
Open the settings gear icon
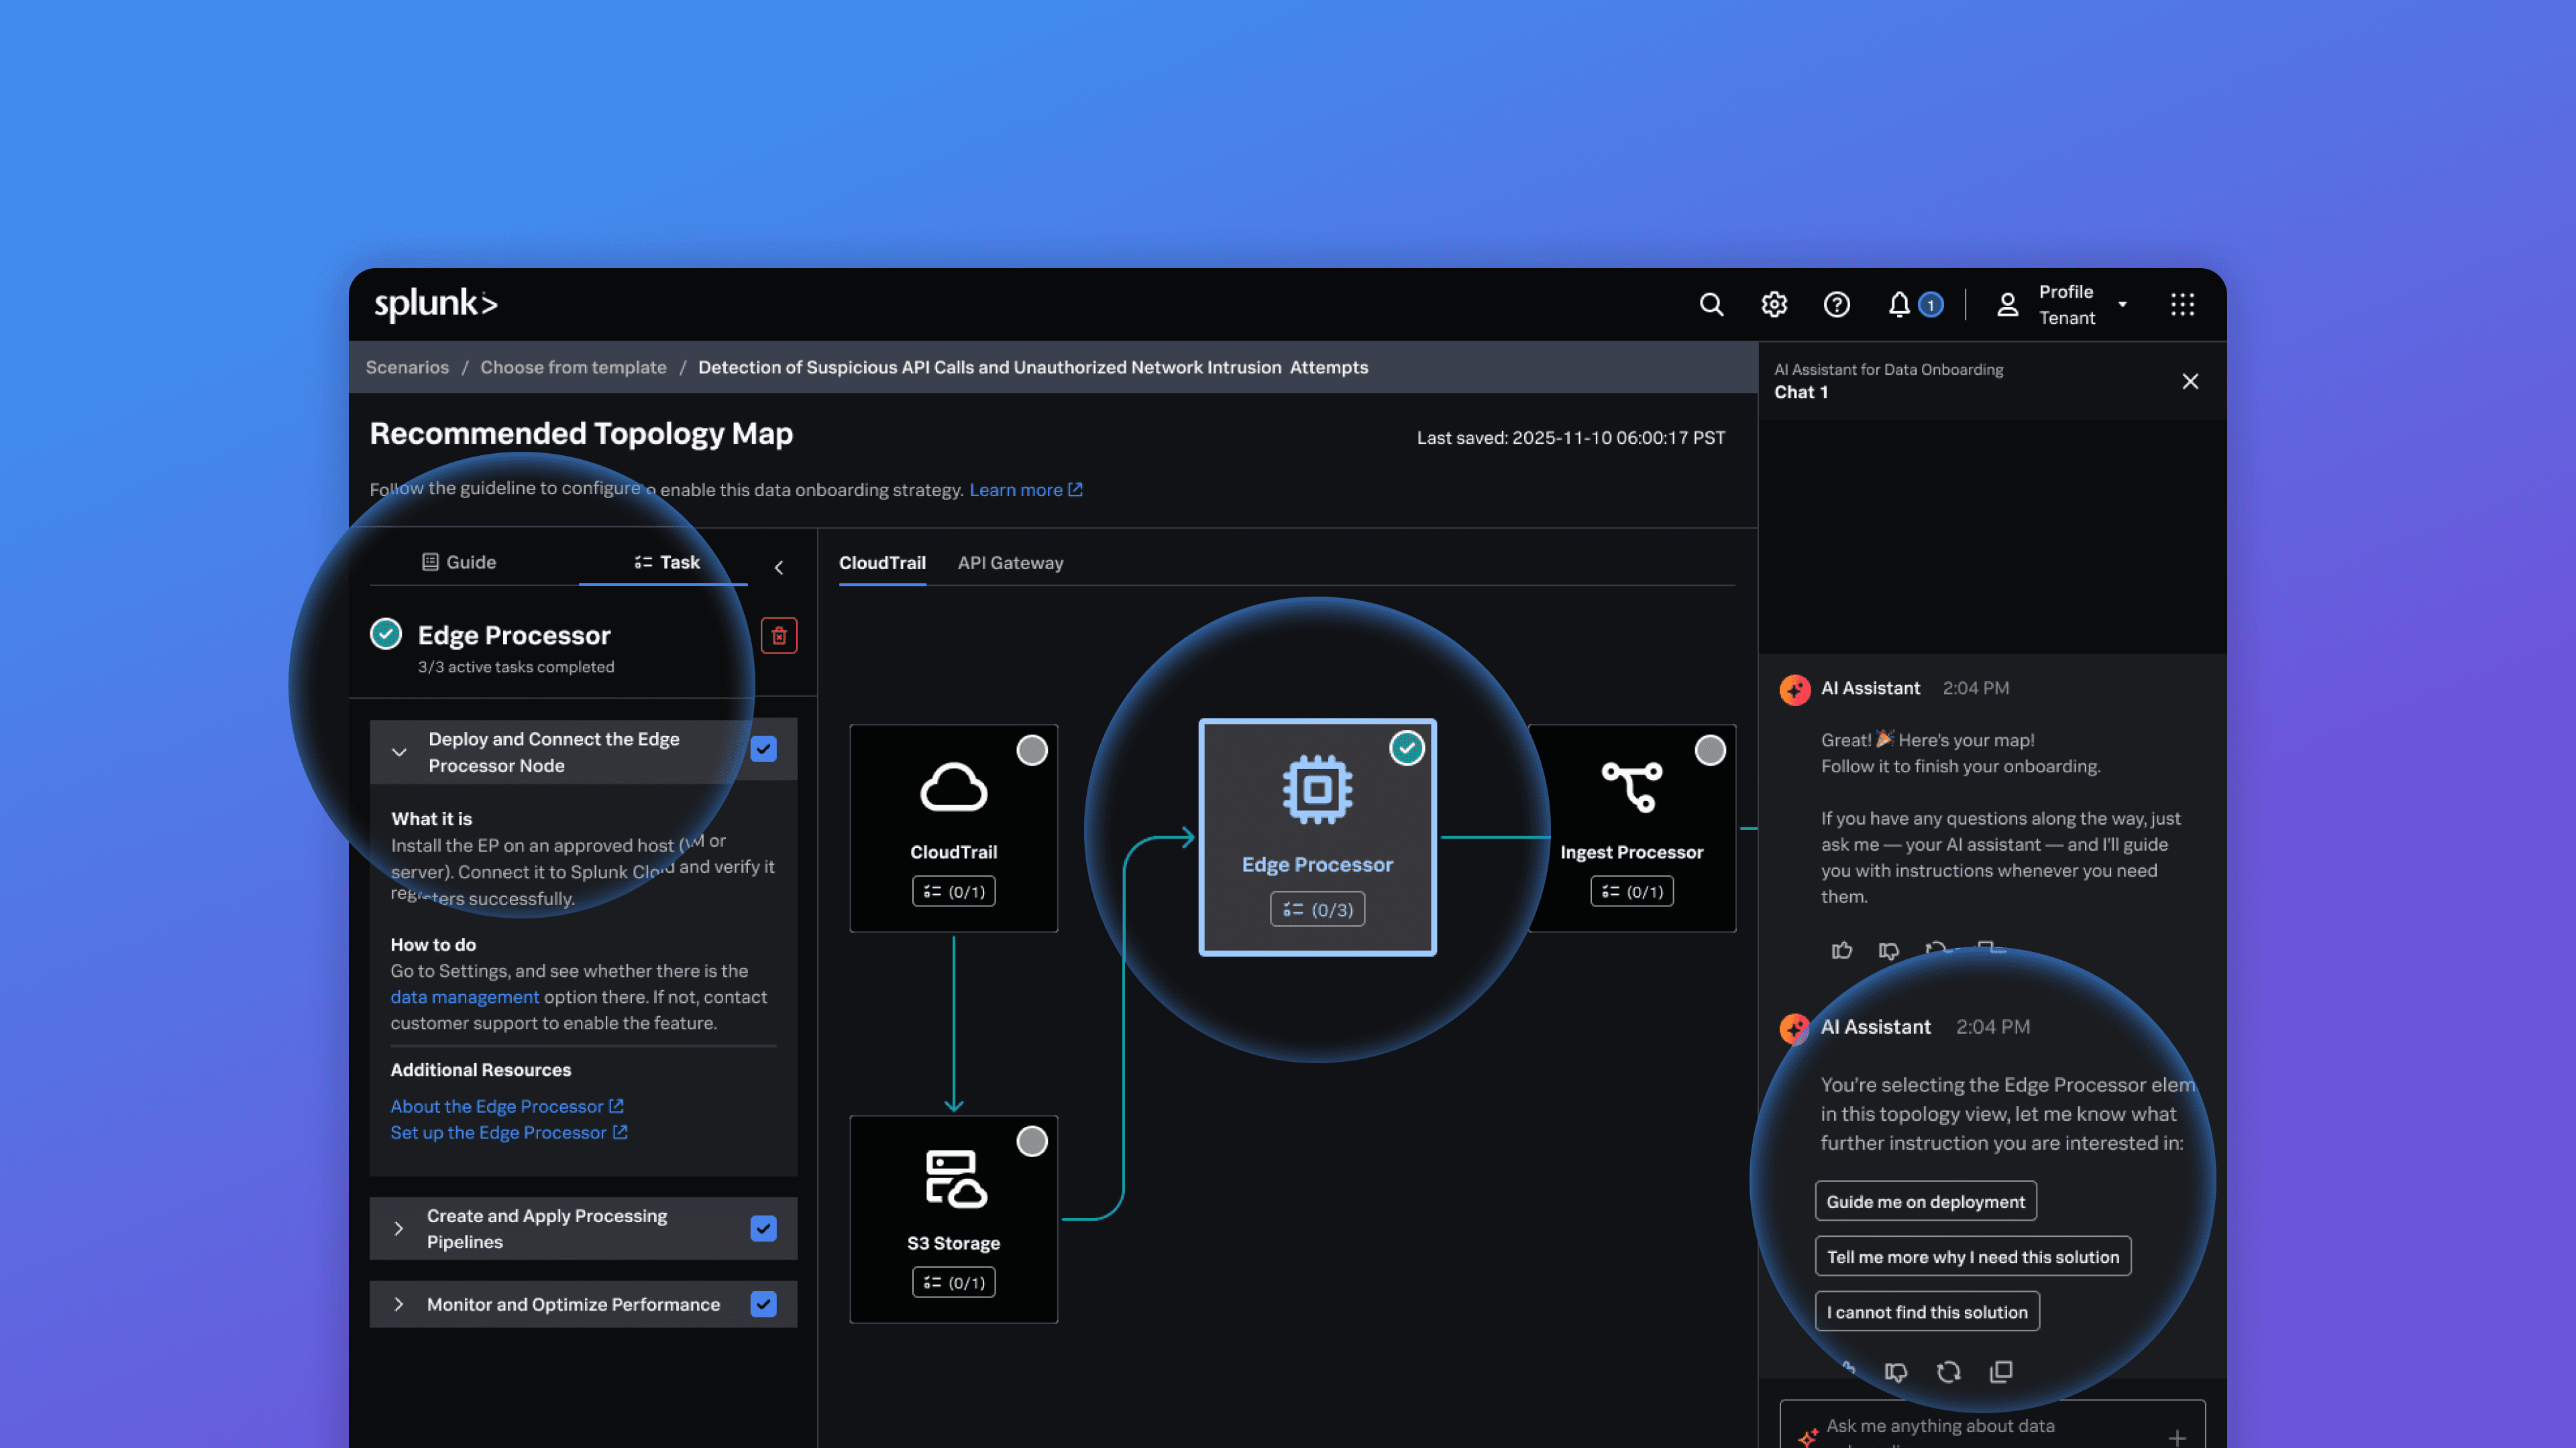[x=1774, y=304]
